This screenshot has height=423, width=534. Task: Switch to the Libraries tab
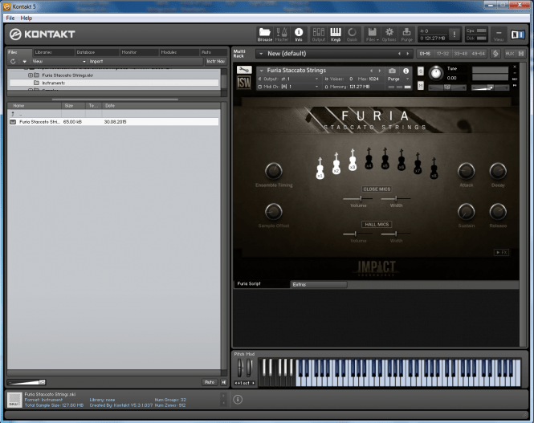coord(54,52)
